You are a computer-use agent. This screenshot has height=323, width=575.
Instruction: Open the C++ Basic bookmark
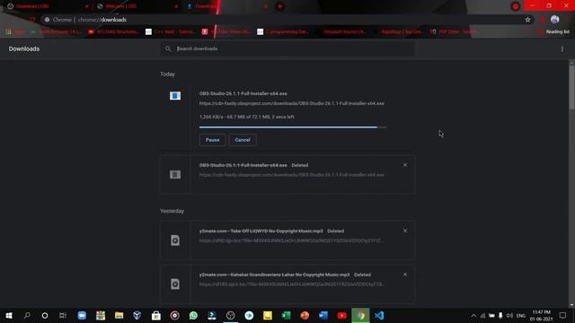[171, 32]
